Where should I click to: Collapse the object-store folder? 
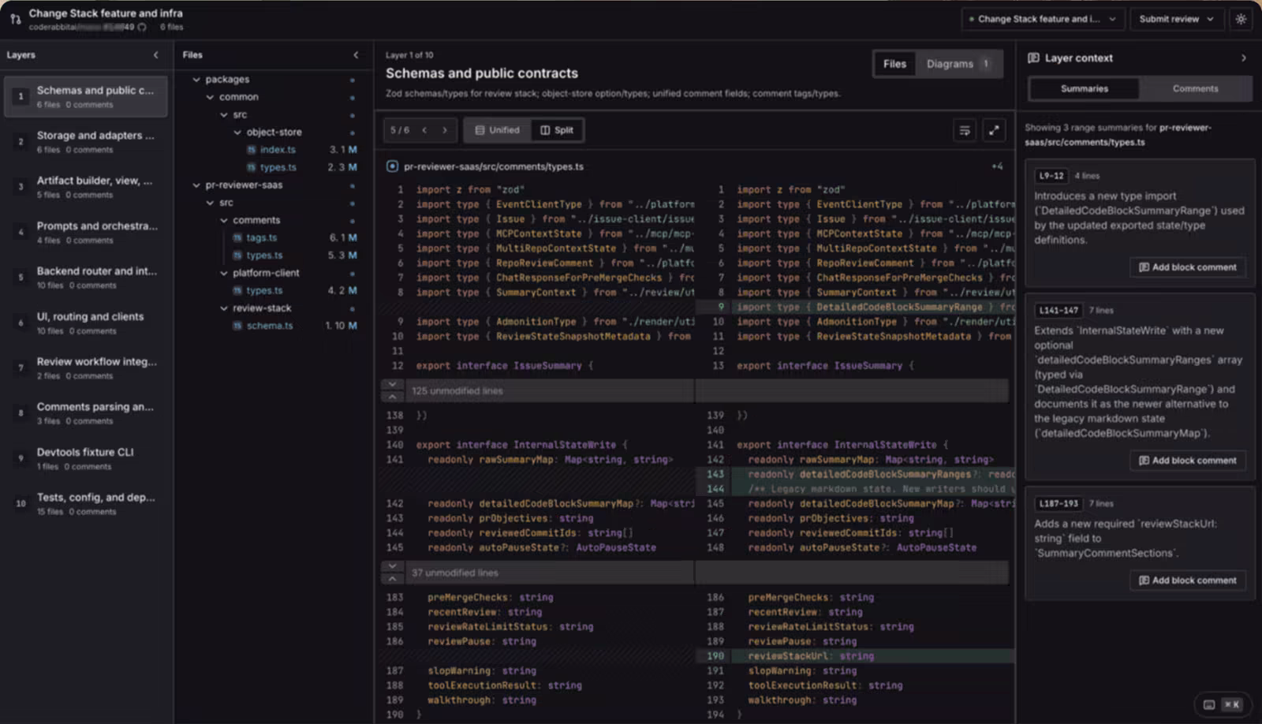(x=237, y=132)
